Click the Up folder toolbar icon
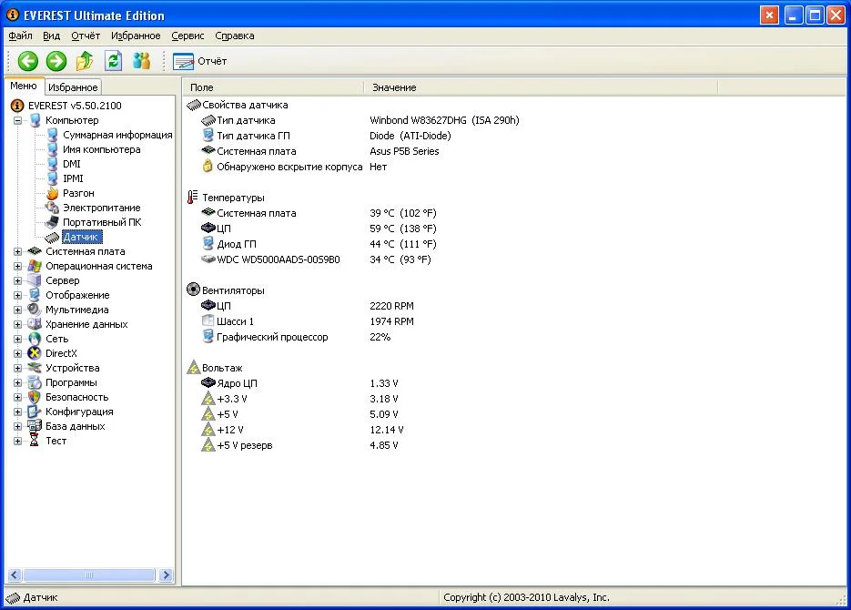851x610 pixels. (x=85, y=61)
